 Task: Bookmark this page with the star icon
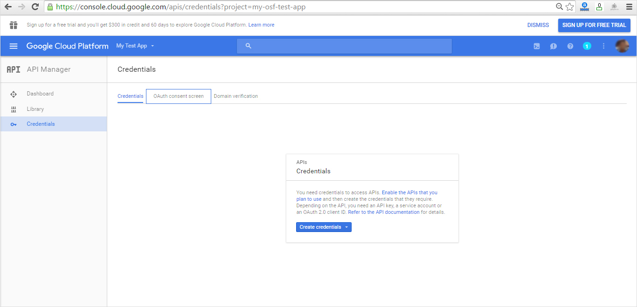point(569,7)
